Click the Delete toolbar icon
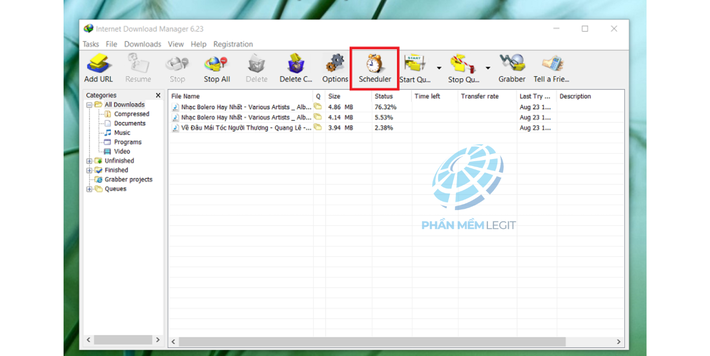The image size is (710, 356). pos(256,64)
